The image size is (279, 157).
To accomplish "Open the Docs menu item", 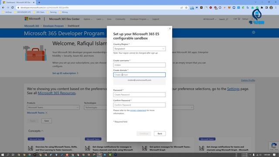I will click(109, 19).
